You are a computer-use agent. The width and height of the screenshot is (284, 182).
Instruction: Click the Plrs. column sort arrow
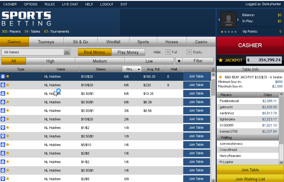tap(139, 70)
